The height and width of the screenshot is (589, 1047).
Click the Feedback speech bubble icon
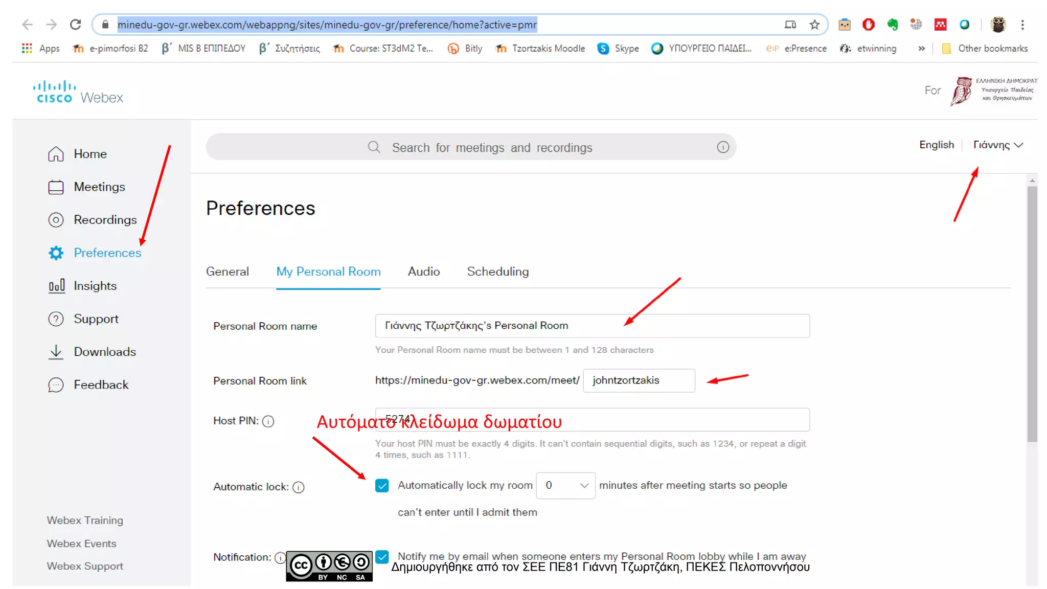56,385
